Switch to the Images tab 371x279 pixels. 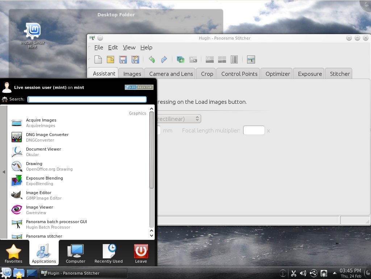click(x=132, y=74)
